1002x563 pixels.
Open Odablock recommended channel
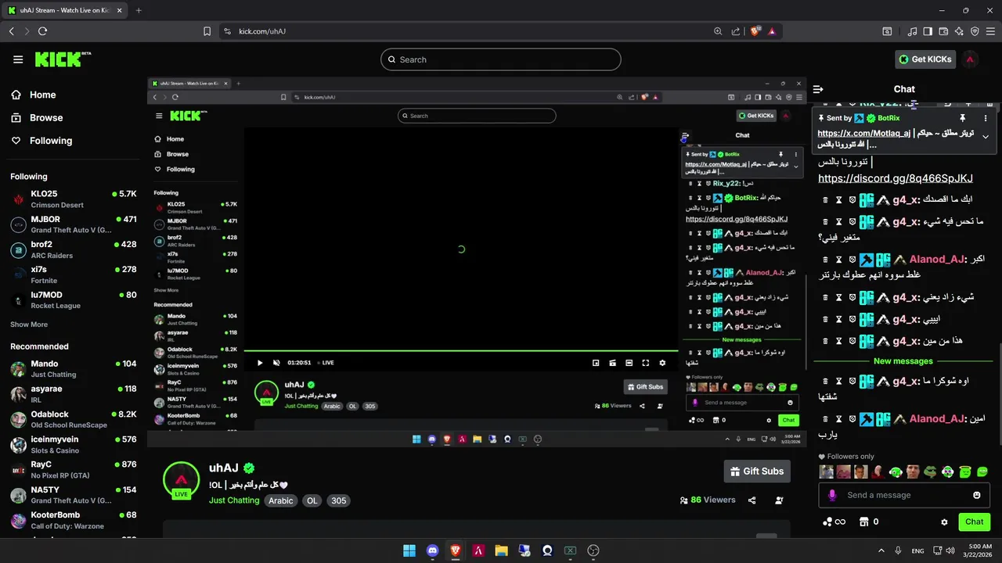[74, 419]
